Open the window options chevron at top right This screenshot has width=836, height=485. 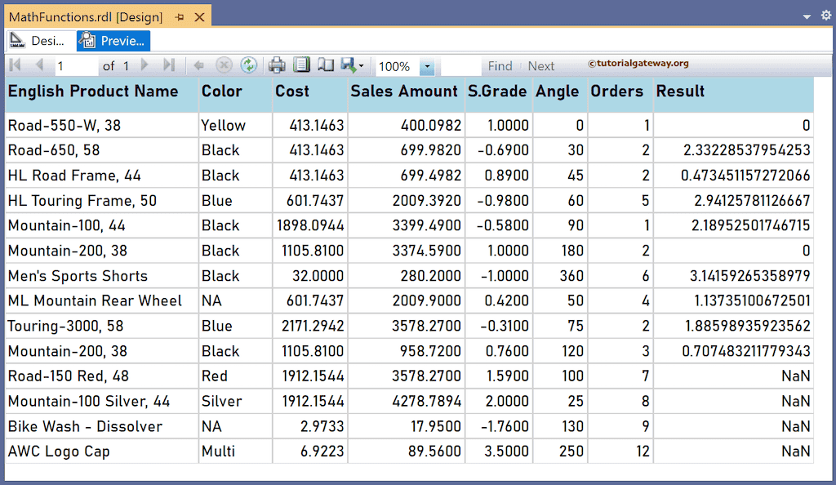coord(806,15)
